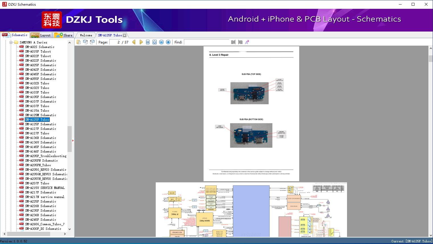
Task: Open SM-A215U SERVICE MANUAL in the tree
Action: pos(45,188)
